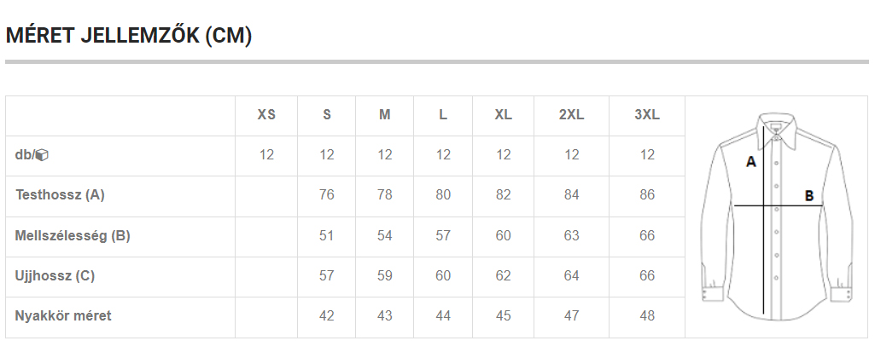Select the XL size column header
The image size is (875, 358).
[503, 115]
